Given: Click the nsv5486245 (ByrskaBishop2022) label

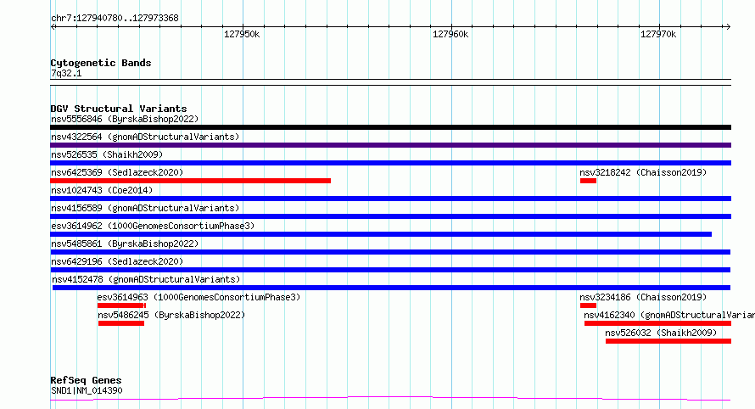Looking at the screenshot, I should coord(171,315).
